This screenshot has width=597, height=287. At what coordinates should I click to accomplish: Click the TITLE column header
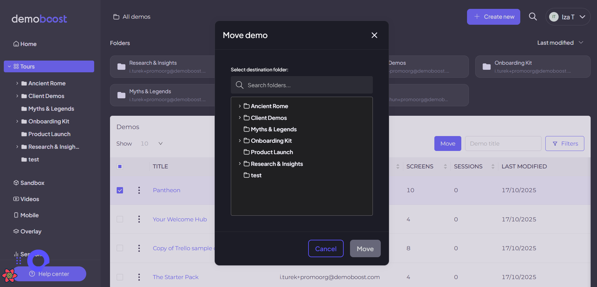pos(160,166)
